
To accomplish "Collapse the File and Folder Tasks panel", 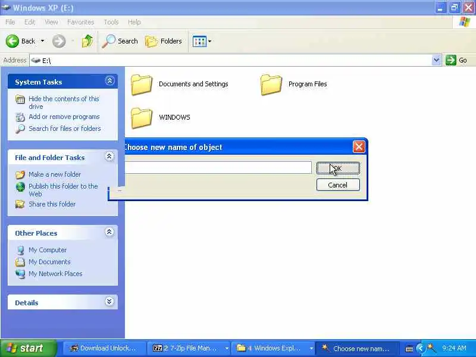I will pyautogui.click(x=109, y=156).
